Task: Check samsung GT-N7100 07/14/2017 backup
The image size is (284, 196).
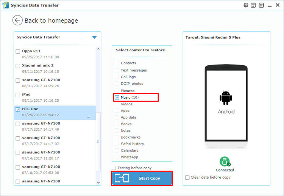Action: pyautogui.click(x=18, y=153)
